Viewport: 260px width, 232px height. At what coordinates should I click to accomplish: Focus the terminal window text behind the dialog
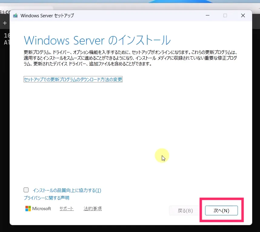[5, 39]
